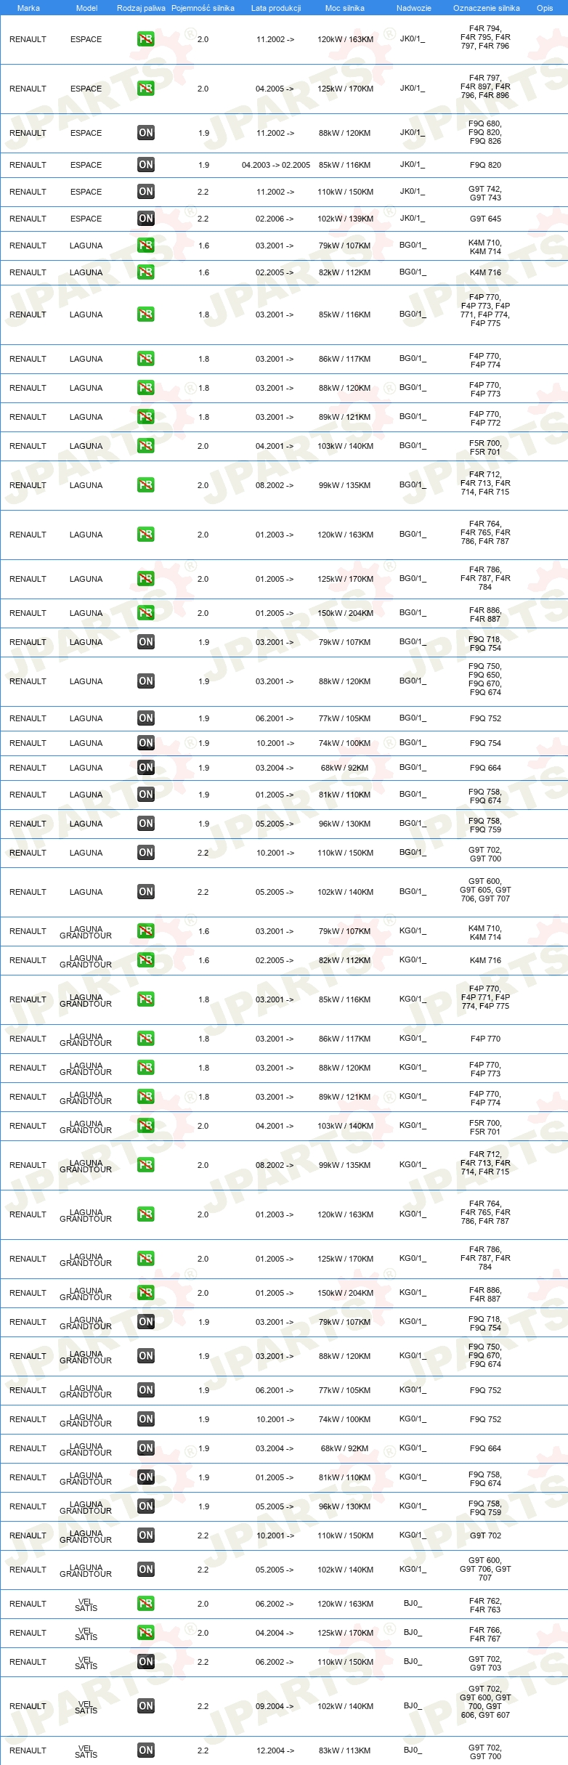Click diesel ON icon in Espace 88kW/120KM row
The height and width of the screenshot is (1765, 568).
146,133
